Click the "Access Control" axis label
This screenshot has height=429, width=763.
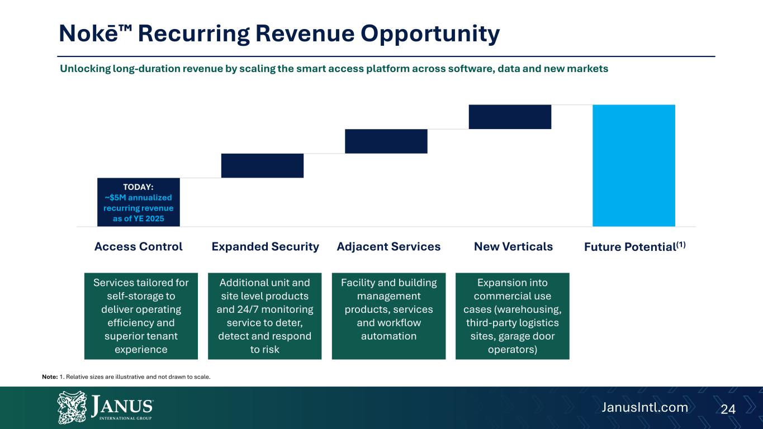coord(139,246)
